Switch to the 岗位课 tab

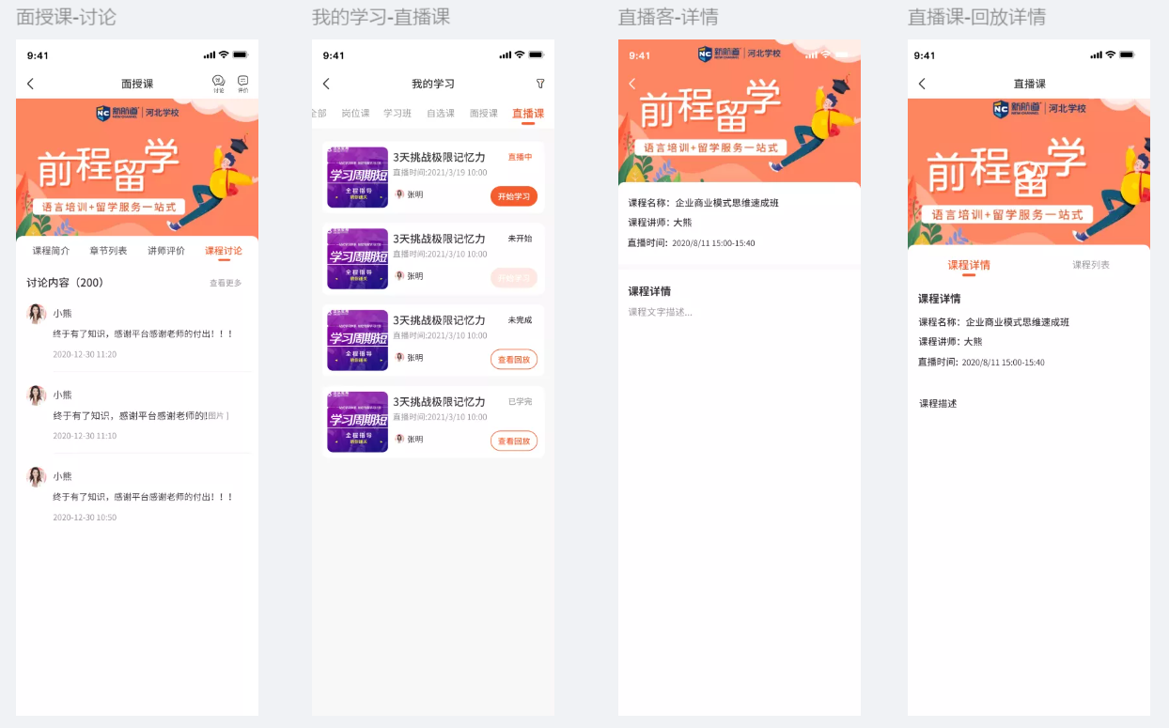pyautogui.click(x=356, y=115)
